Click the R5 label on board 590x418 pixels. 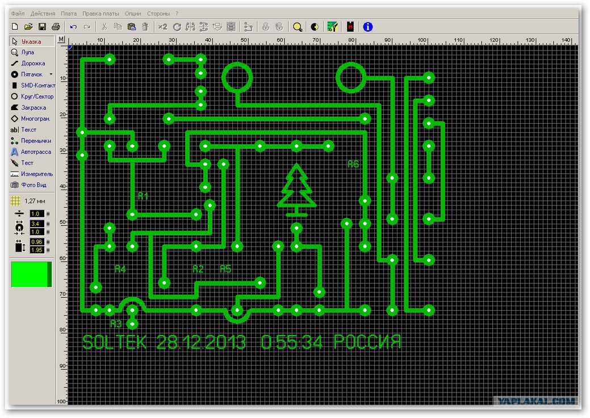click(x=225, y=269)
